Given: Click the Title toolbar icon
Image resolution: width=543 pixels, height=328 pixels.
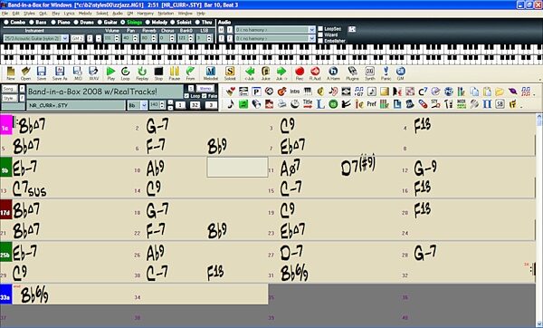Looking at the screenshot, I should [307, 103].
